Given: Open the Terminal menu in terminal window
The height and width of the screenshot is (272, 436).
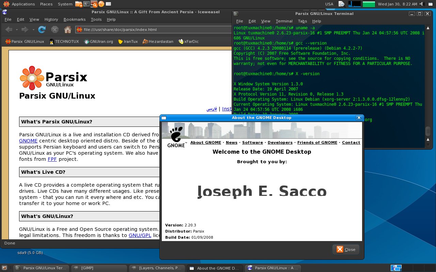Looking at the screenshot, I should [284, 21].
